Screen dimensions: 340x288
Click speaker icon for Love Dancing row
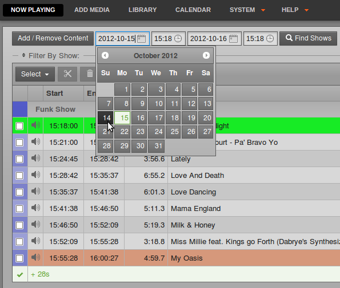[35, 191]
